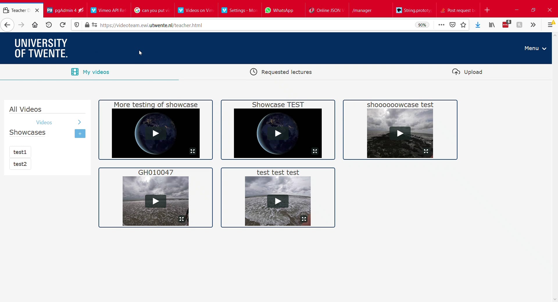
Task: Open the Firefox hamburger menu
Action: click(550, 25)
